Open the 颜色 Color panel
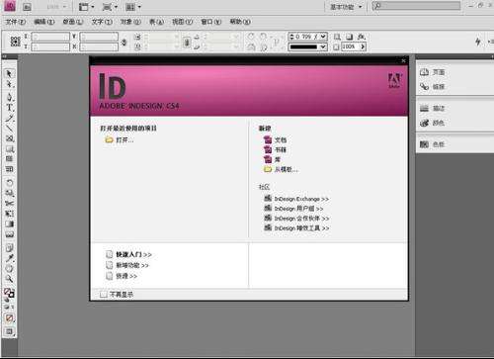The image size is (494, 359). tap(433, 123)
